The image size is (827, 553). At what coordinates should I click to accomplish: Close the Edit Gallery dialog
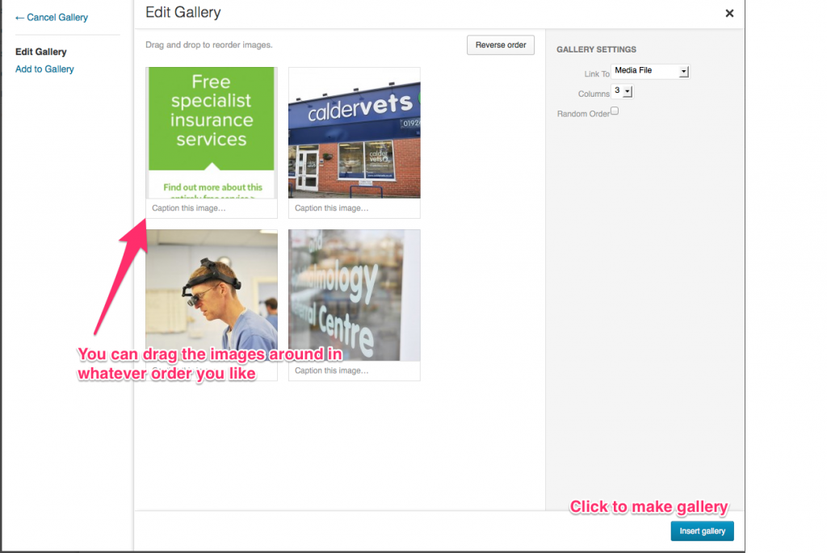[729, 13]
